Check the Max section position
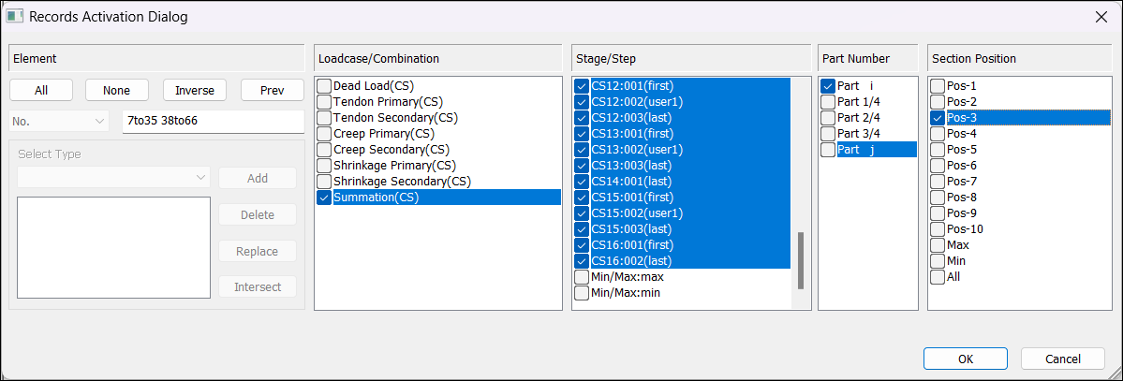 pos(938,245)
